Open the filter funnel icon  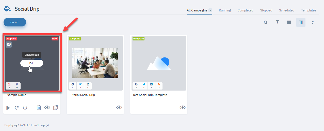click(278, 22)
